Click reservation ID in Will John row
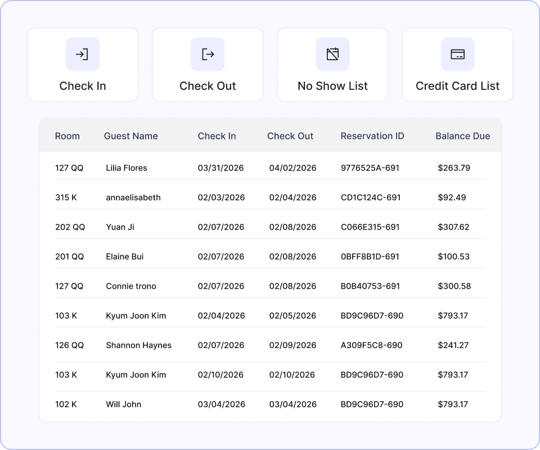Screen dimensions: 540x450 click(x=372, y=404)
